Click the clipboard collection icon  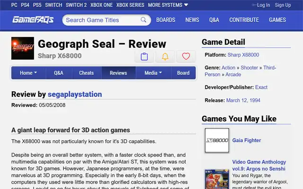[144, 57]
